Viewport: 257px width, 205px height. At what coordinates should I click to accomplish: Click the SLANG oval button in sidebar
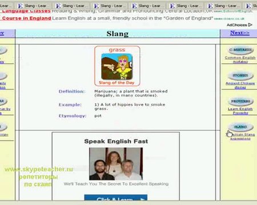pyautogui.click(x=240, y=127)
